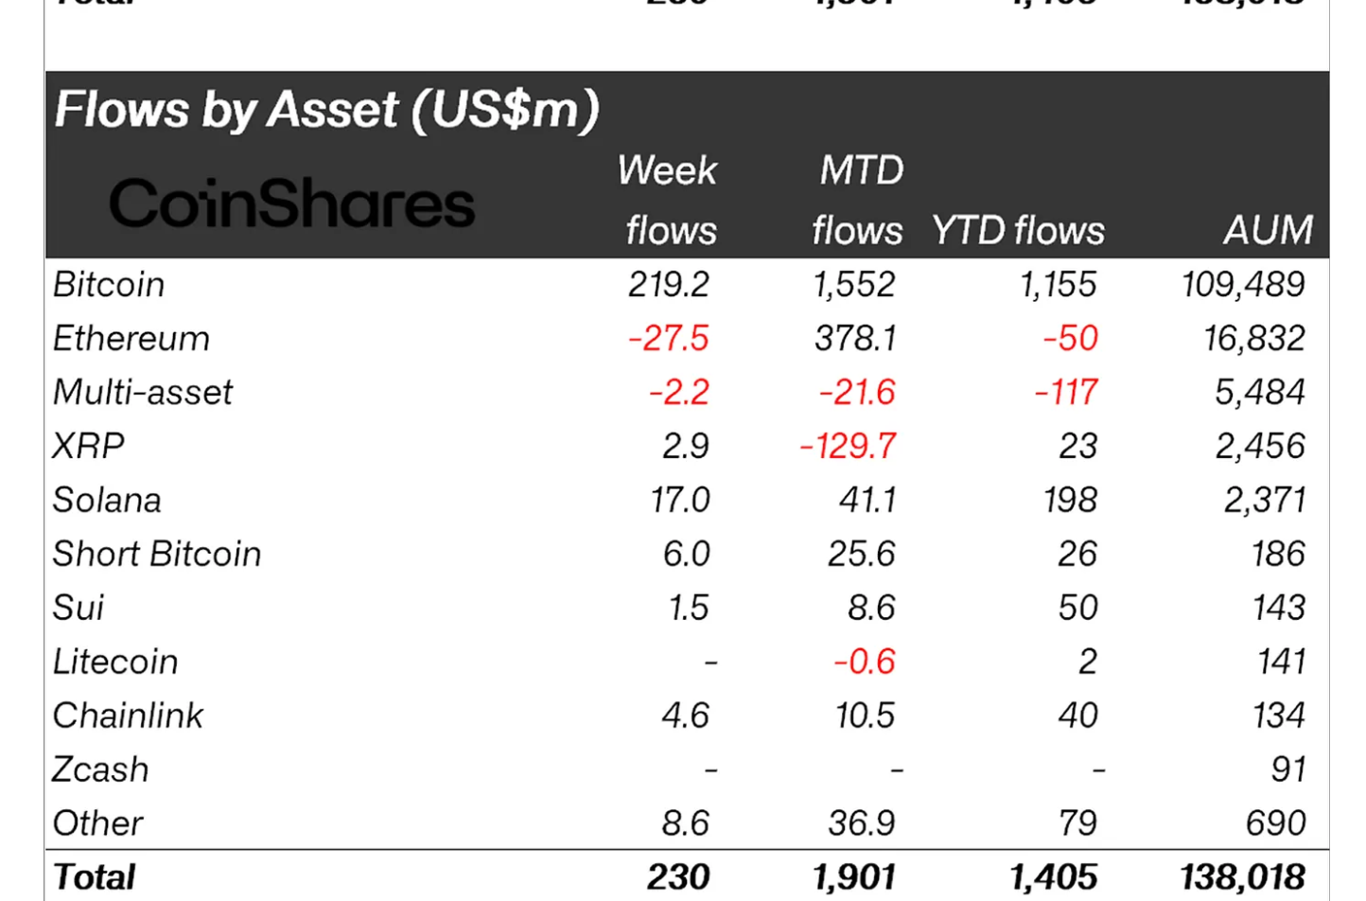This screenshot has width=1366, height=901.
Task: Select the Sui row label
Action: pyautogui.click(x=79, y=609)
